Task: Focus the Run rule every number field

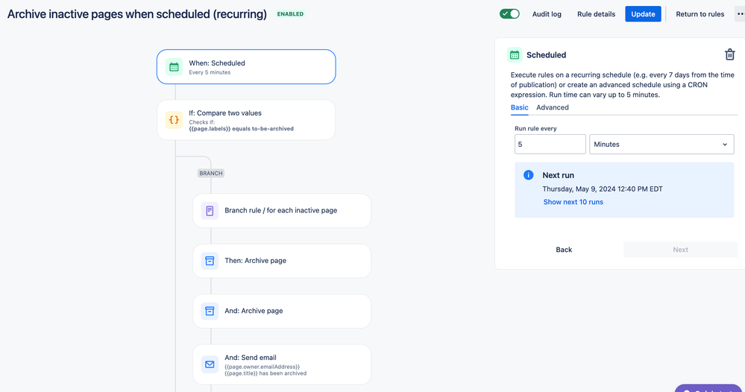Action: (550, 145)
